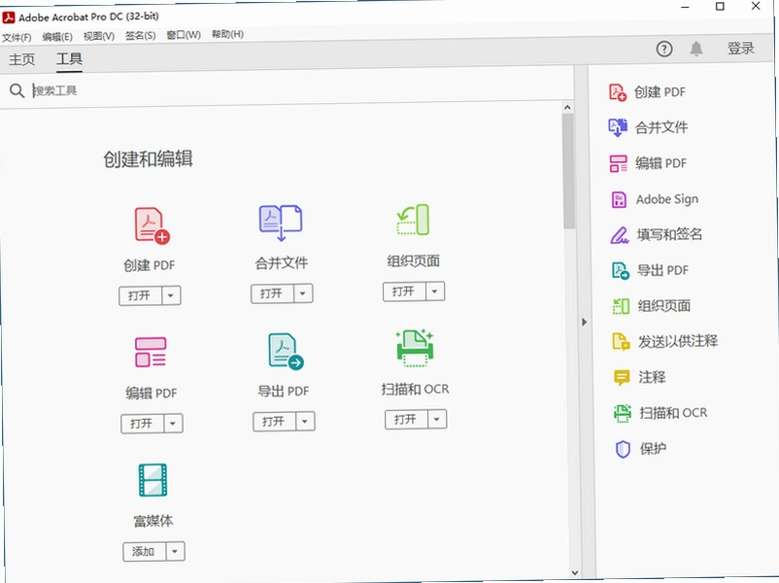
Task: Click the 创建 PDF icon in main panel
Action: click(152, 225)
